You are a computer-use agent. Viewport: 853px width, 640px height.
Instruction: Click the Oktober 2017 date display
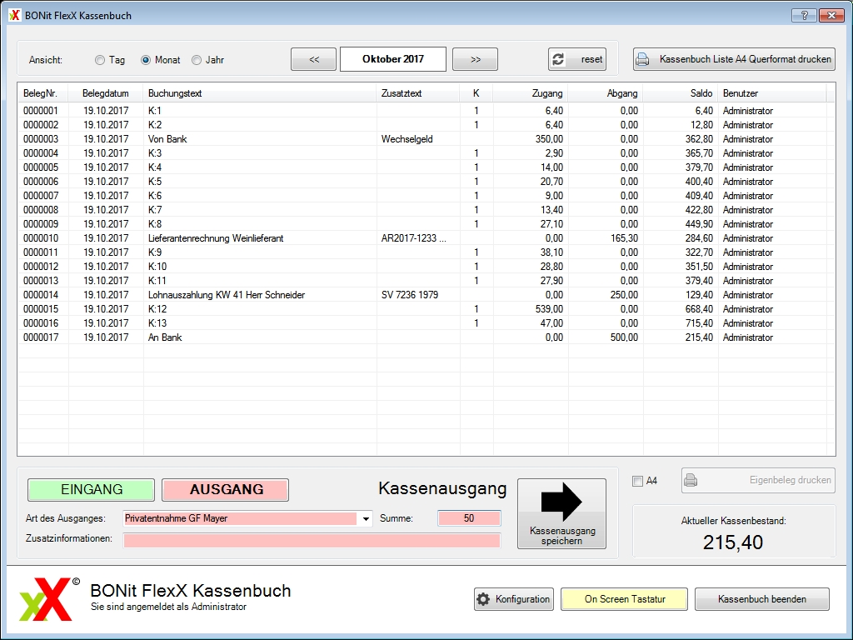[x=393, y=59]
